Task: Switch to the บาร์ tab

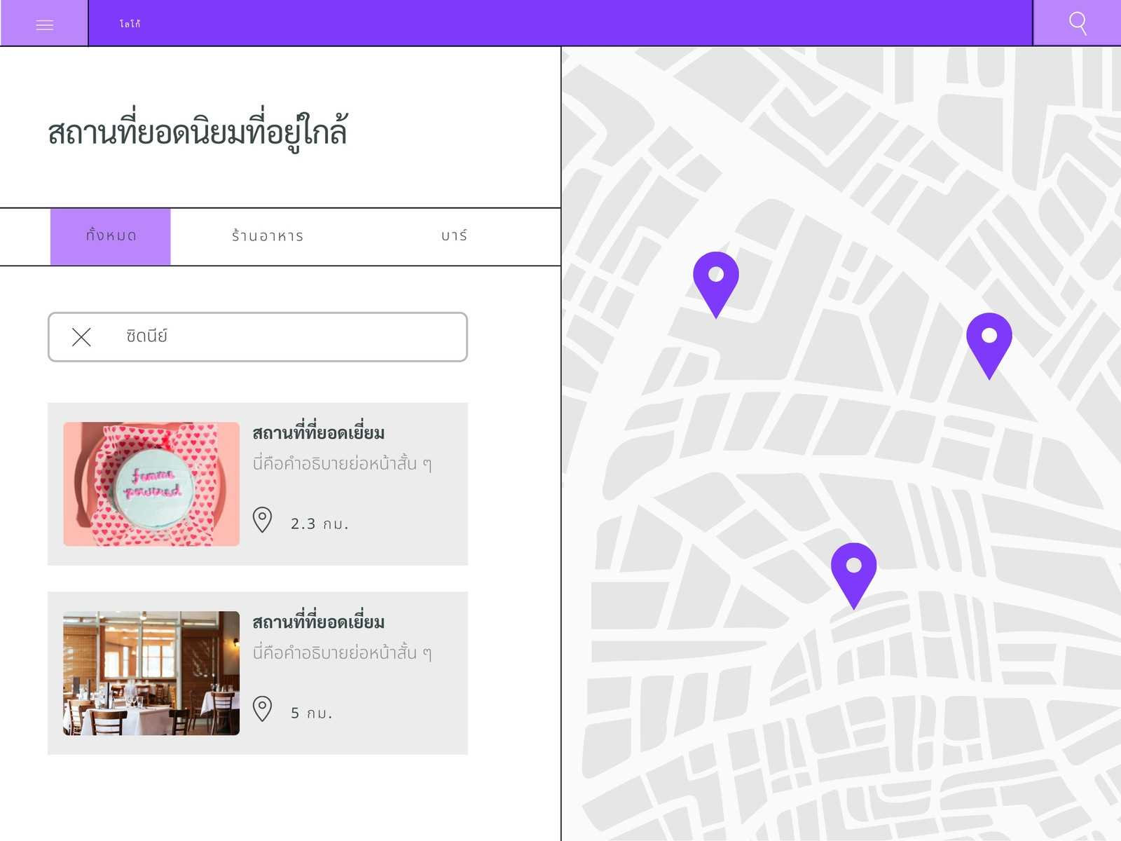Action: pos(454,236)
